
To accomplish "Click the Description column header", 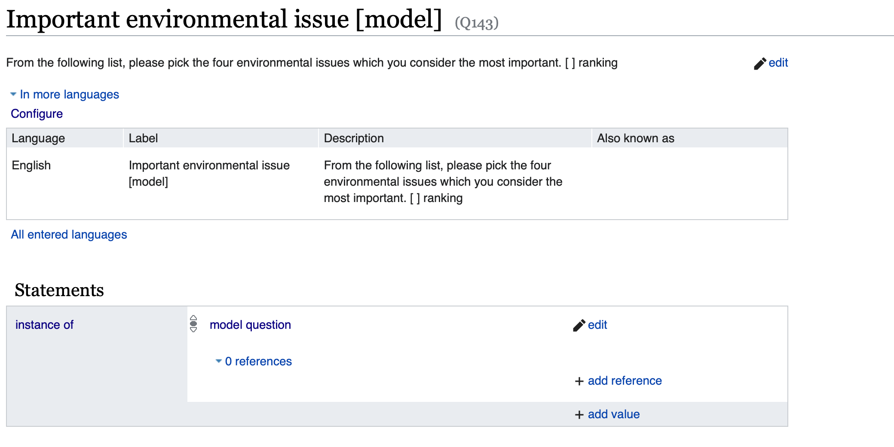I will (353, 138).
